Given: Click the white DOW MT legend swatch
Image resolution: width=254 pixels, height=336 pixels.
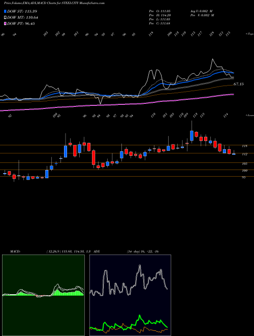Looking at the screenshot, I should [x=5, y=18].
